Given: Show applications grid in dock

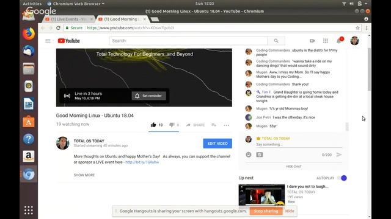Looking at the screenshot, I should pos(29,210).
